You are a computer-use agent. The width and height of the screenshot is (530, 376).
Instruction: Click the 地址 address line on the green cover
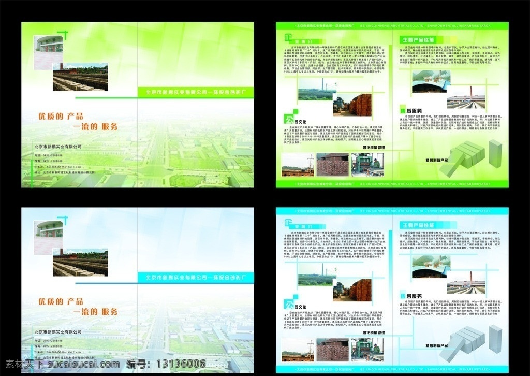pos(65,172)
